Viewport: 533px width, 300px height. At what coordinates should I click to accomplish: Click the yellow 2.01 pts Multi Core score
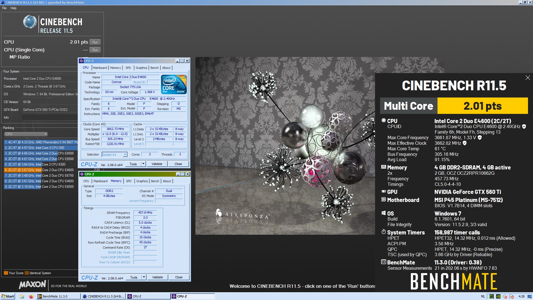click(x=482, y=106)
